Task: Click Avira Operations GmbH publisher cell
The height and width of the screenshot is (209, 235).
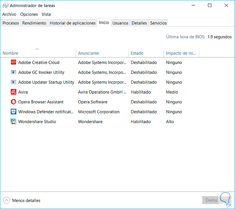Action: 102,92
